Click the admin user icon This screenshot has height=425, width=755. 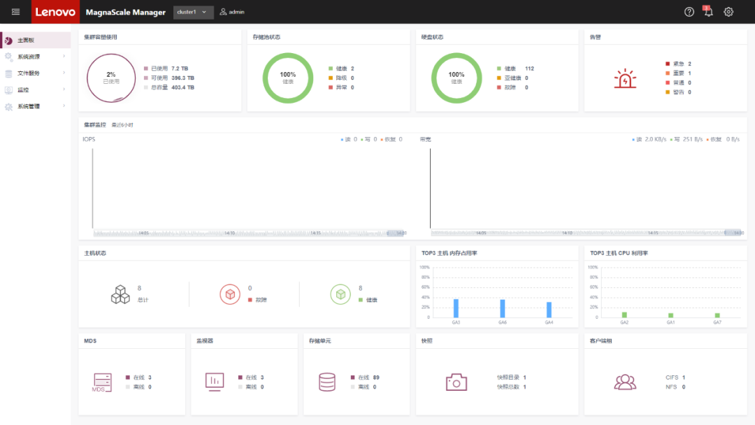click(x=223, y=12)
